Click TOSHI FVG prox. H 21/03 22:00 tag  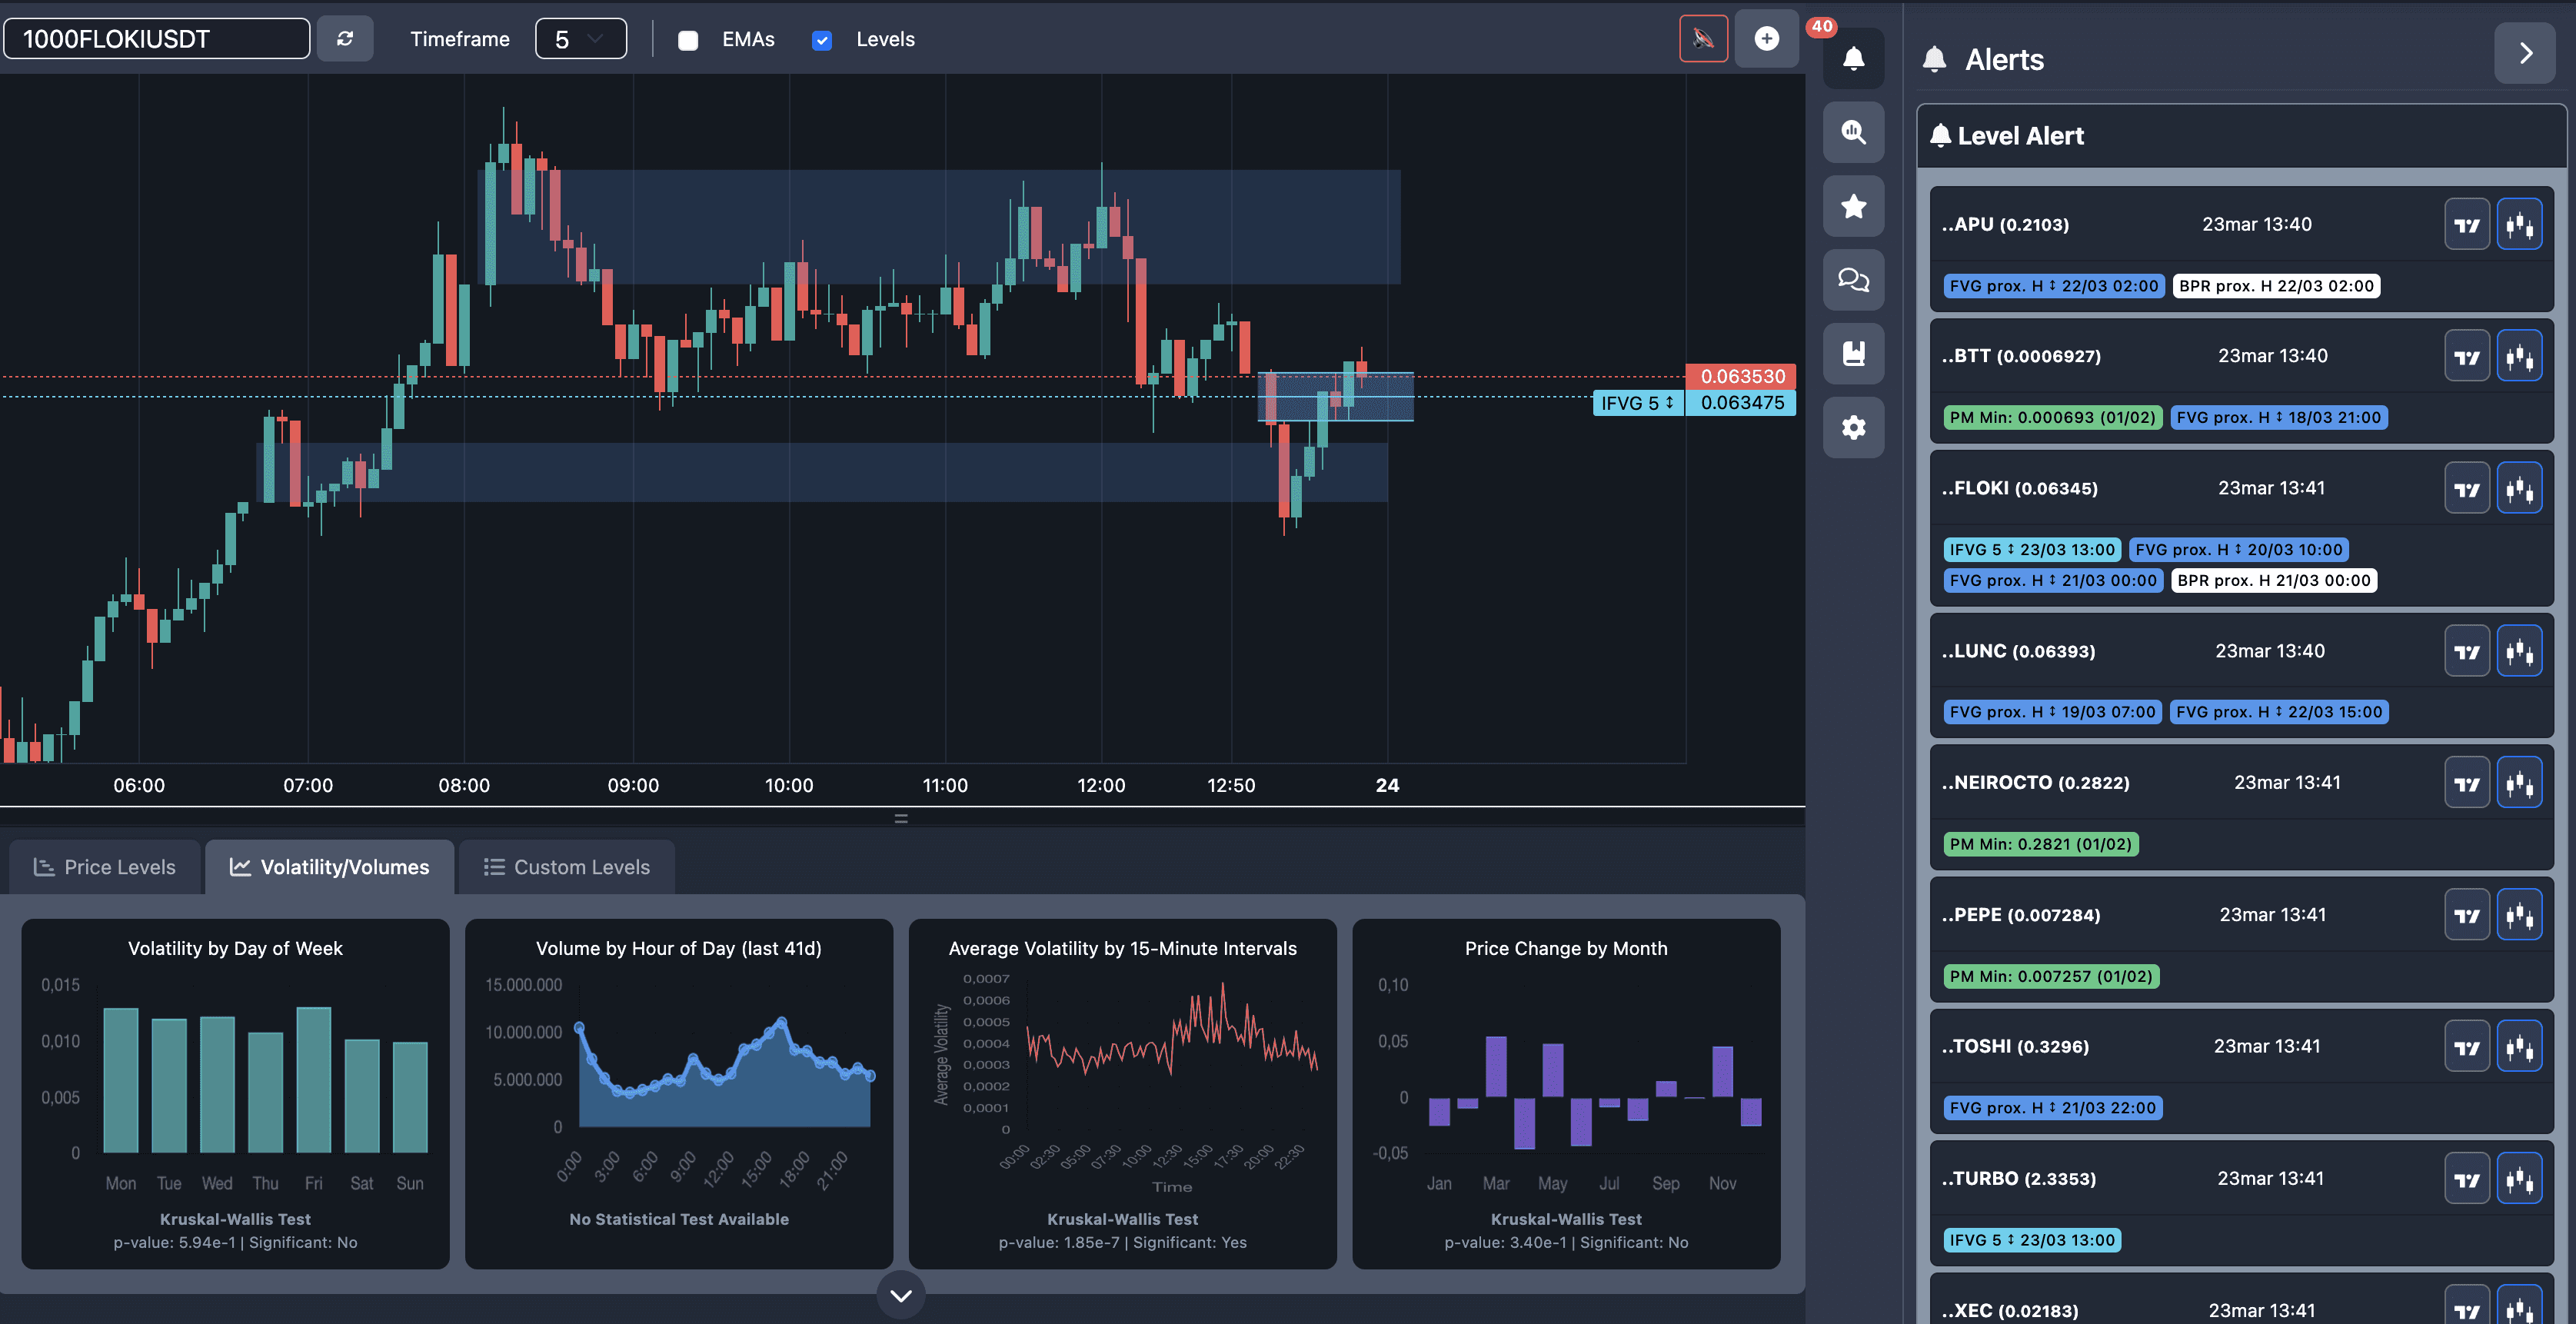click(2052, 1108)
